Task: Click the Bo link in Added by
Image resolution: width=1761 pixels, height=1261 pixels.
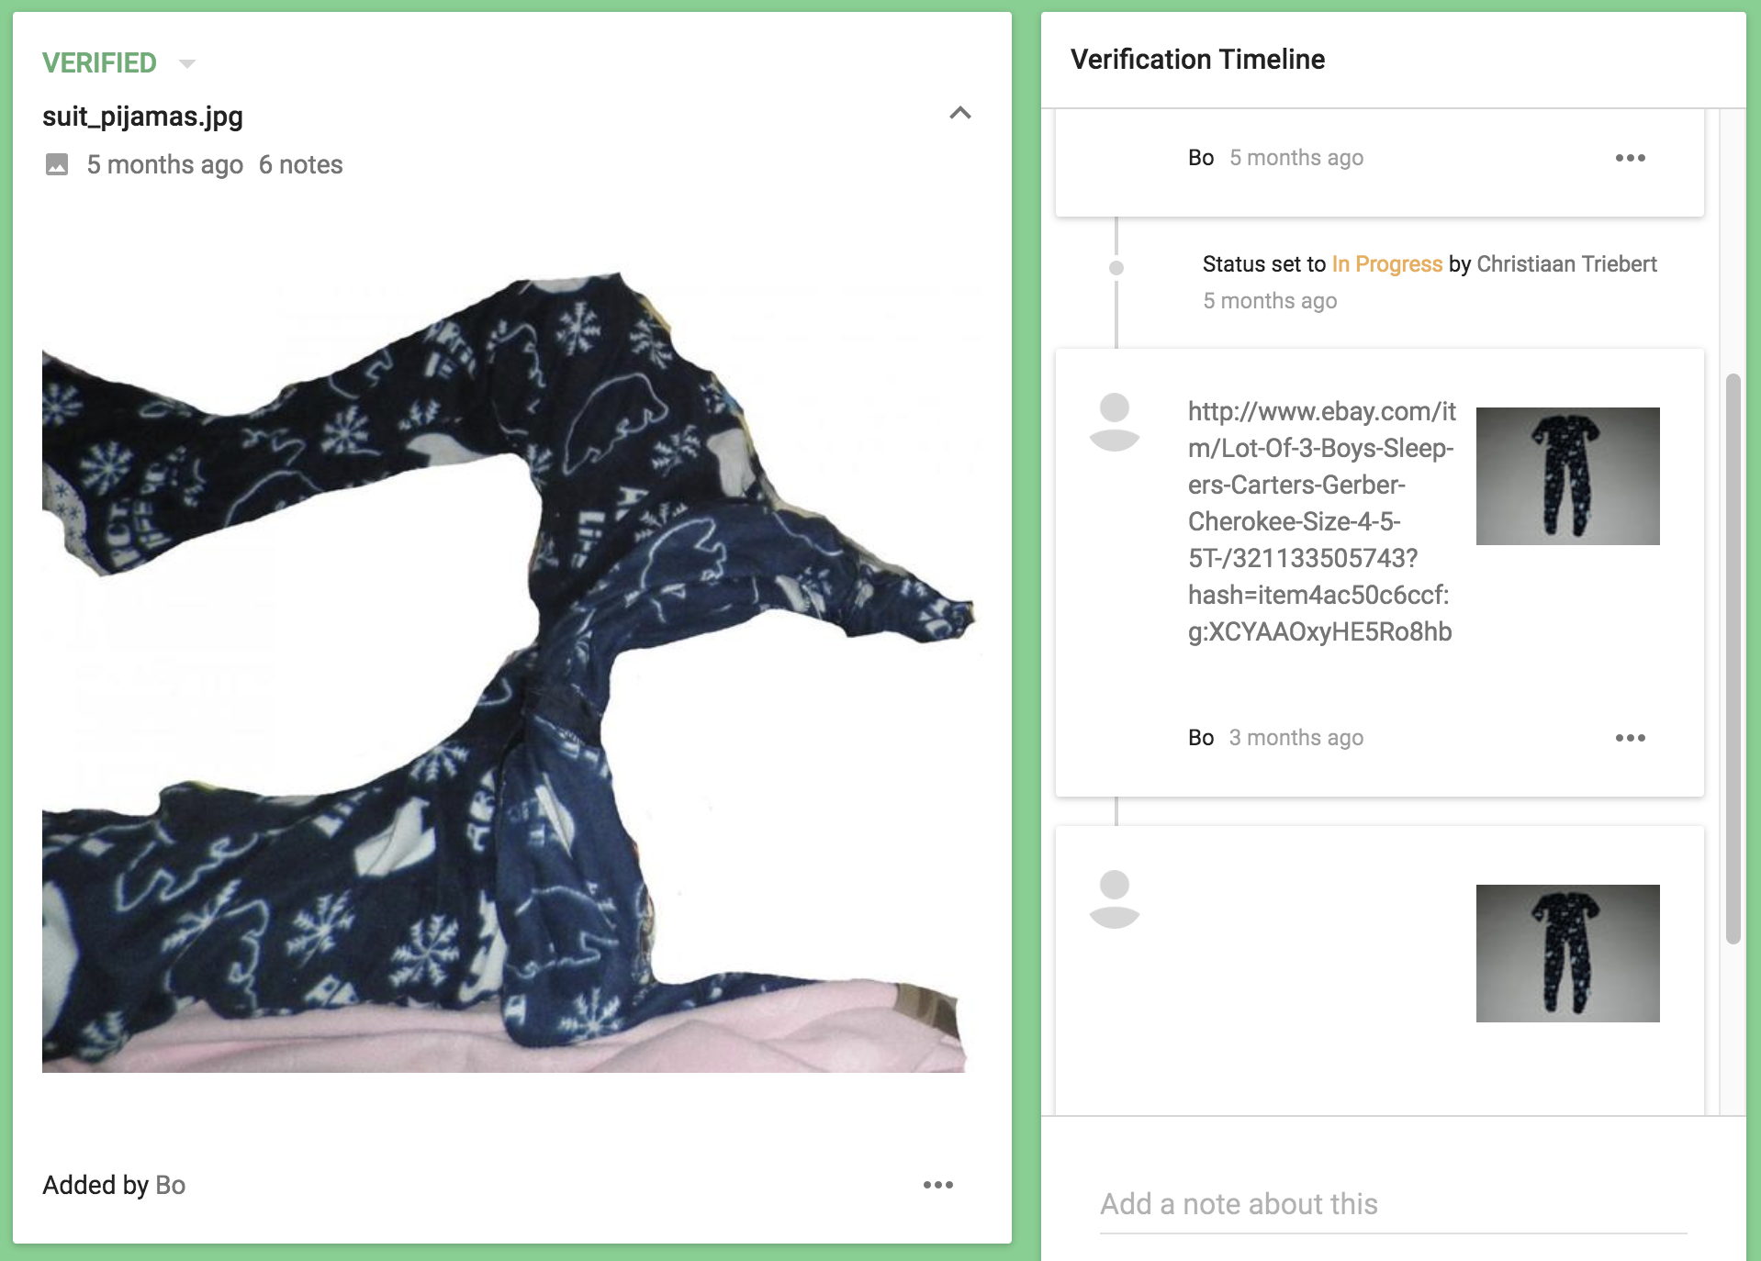Action: (171, 1185)
